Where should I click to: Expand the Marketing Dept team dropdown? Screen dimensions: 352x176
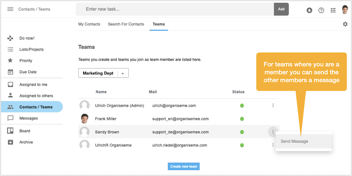pos(123,73)
